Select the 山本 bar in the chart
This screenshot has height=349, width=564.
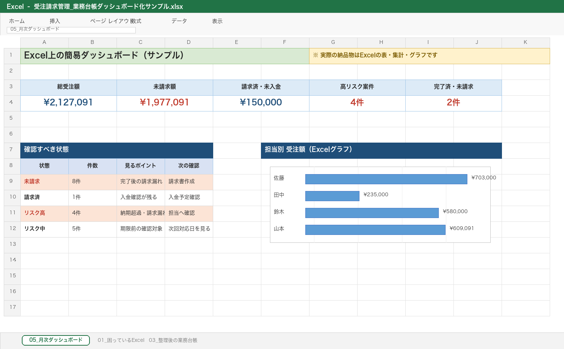pyautogui.click(x=375, y=230)
